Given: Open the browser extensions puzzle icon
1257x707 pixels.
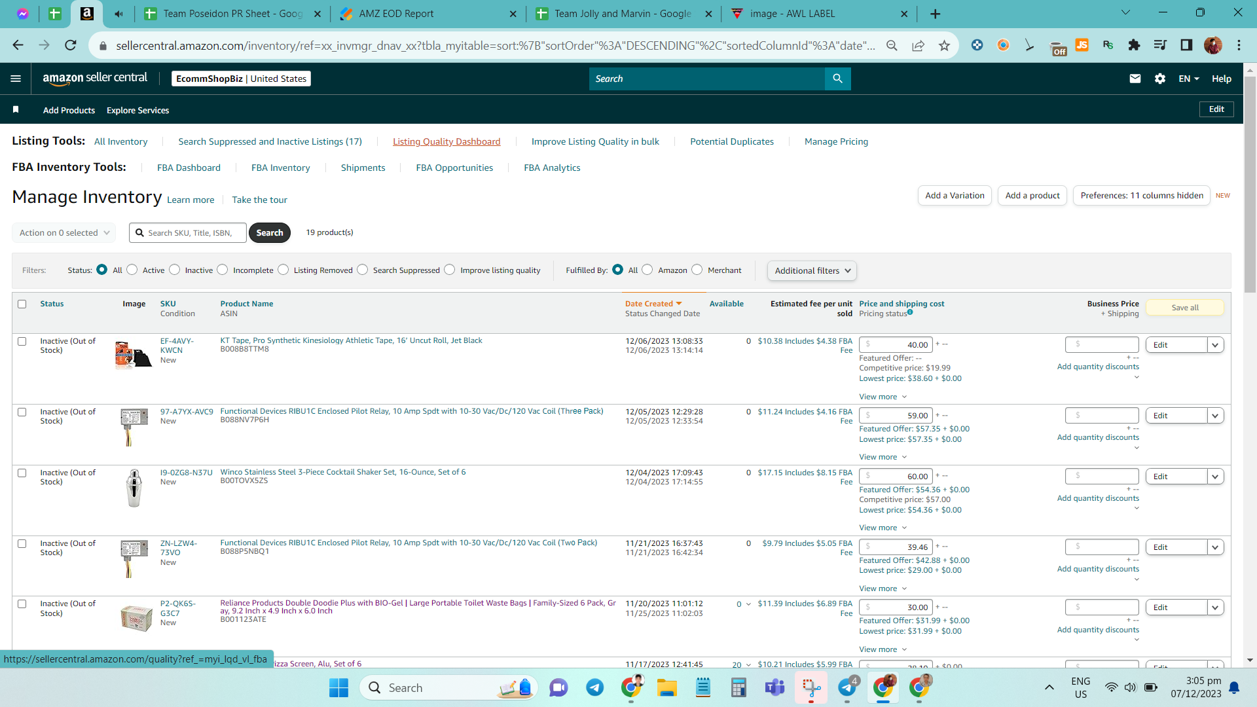Looking at the screenshot, I should click(x=1134, y=45).
